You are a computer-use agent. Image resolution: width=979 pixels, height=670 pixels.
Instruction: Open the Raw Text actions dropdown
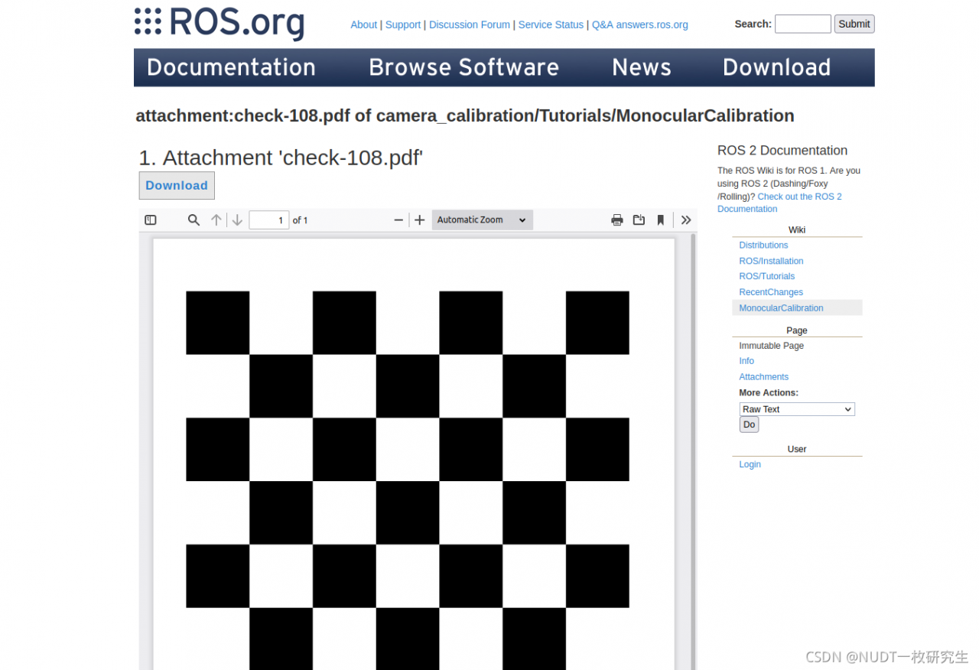point(796,409)
